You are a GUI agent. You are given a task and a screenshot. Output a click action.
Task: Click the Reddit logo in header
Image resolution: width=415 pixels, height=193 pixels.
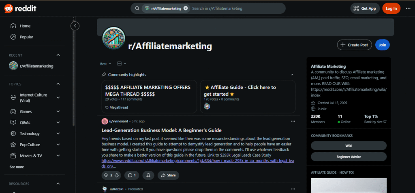coord(20,8)
